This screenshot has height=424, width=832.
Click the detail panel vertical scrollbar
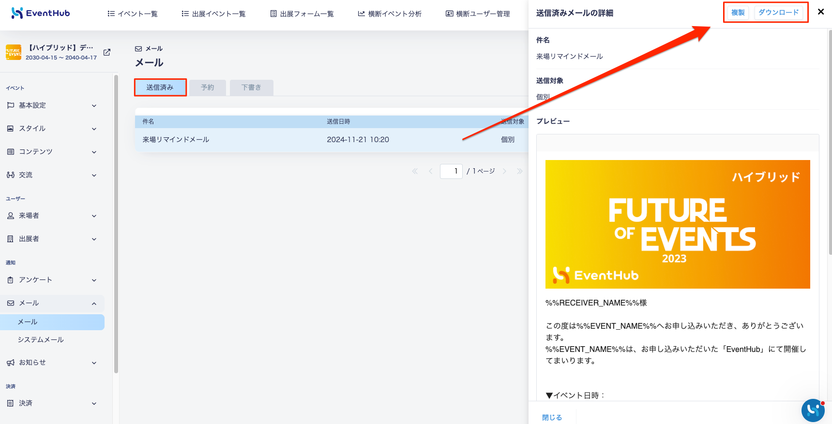(830, 142)
